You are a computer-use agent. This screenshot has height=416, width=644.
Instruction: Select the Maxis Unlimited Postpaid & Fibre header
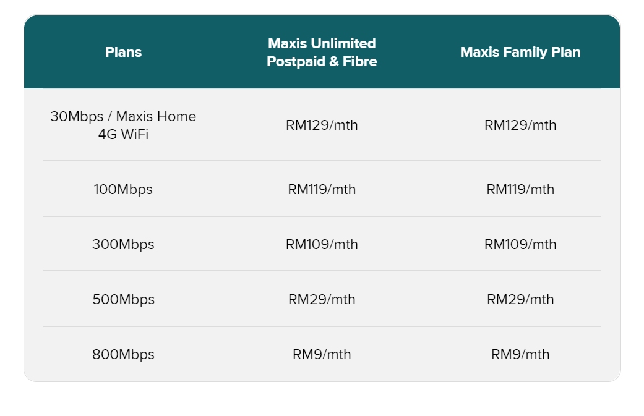(322, 52)
